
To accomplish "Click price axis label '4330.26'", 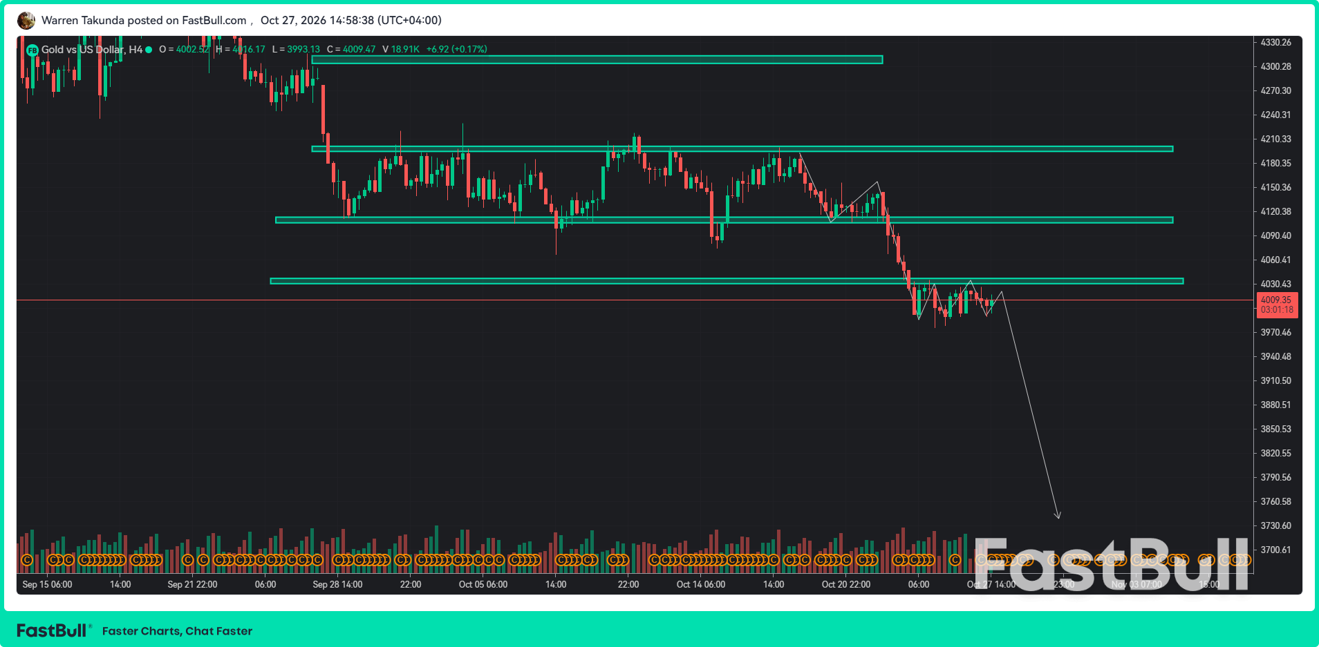I will (x=1275, y=43).
